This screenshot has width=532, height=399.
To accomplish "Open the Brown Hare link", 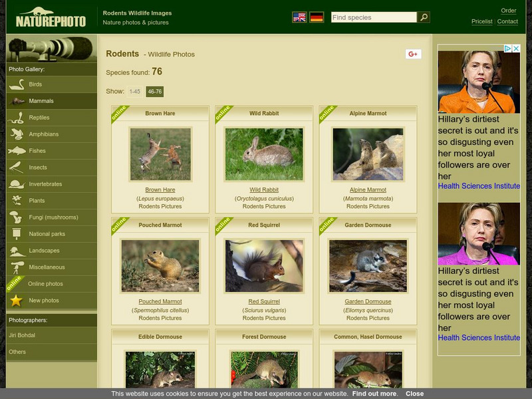I will tap(160, 190).
